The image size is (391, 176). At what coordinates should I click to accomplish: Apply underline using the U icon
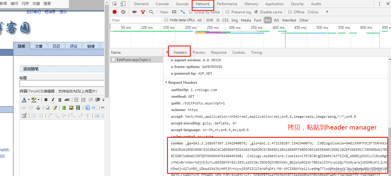point(60,100)
